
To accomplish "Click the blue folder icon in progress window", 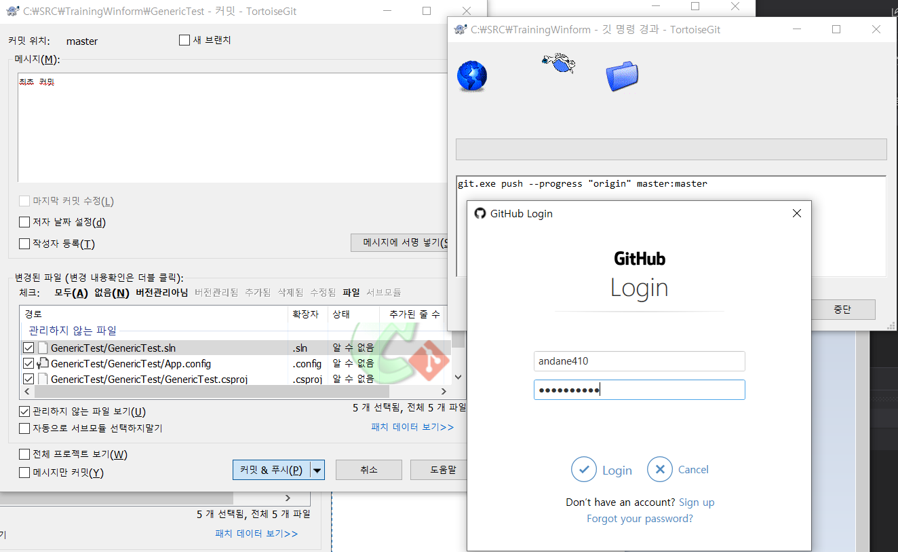I will pyautogui.click(x=622, y=76).
